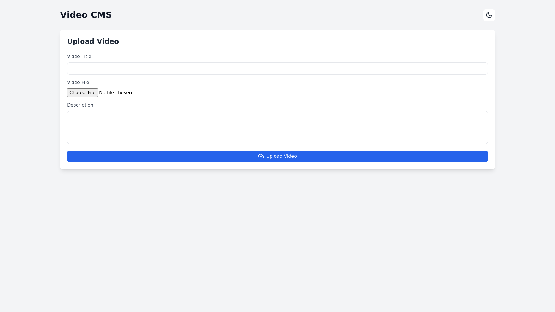The image size is (555, 312).
Task: Click the upload cloud icon on the button
Action: (x=260, y=156)
